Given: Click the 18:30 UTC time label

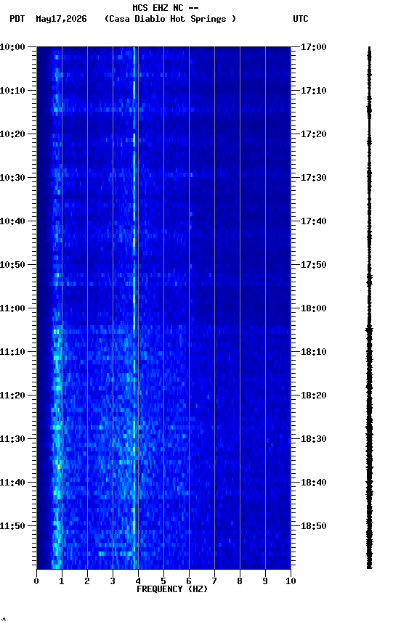Looking at the screenshot, I should click(x=314, y=439).
